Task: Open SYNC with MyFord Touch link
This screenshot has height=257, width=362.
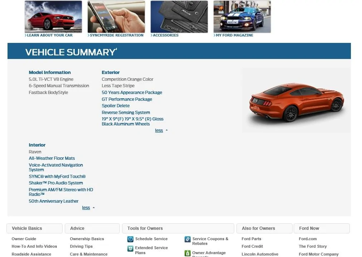Action: [57, 177]
